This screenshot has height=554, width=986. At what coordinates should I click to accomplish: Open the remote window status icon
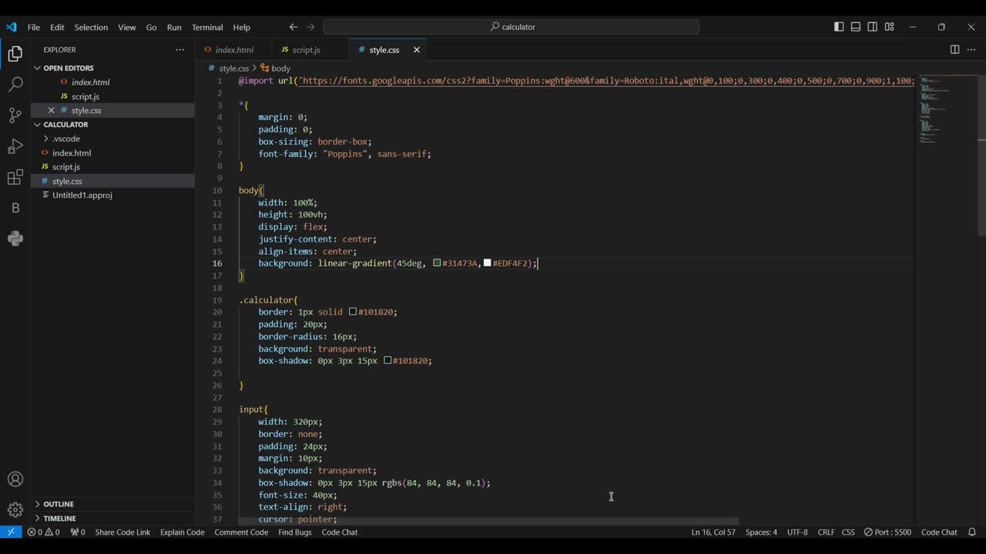coord(11,532)
